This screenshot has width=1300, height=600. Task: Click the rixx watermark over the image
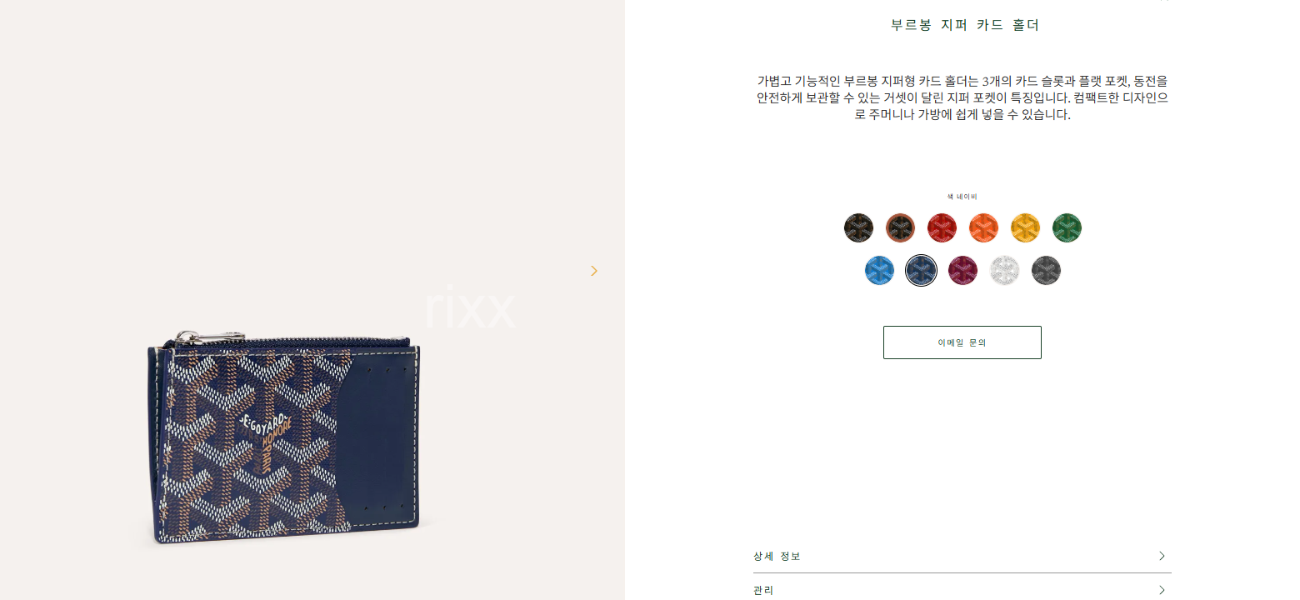470,310
